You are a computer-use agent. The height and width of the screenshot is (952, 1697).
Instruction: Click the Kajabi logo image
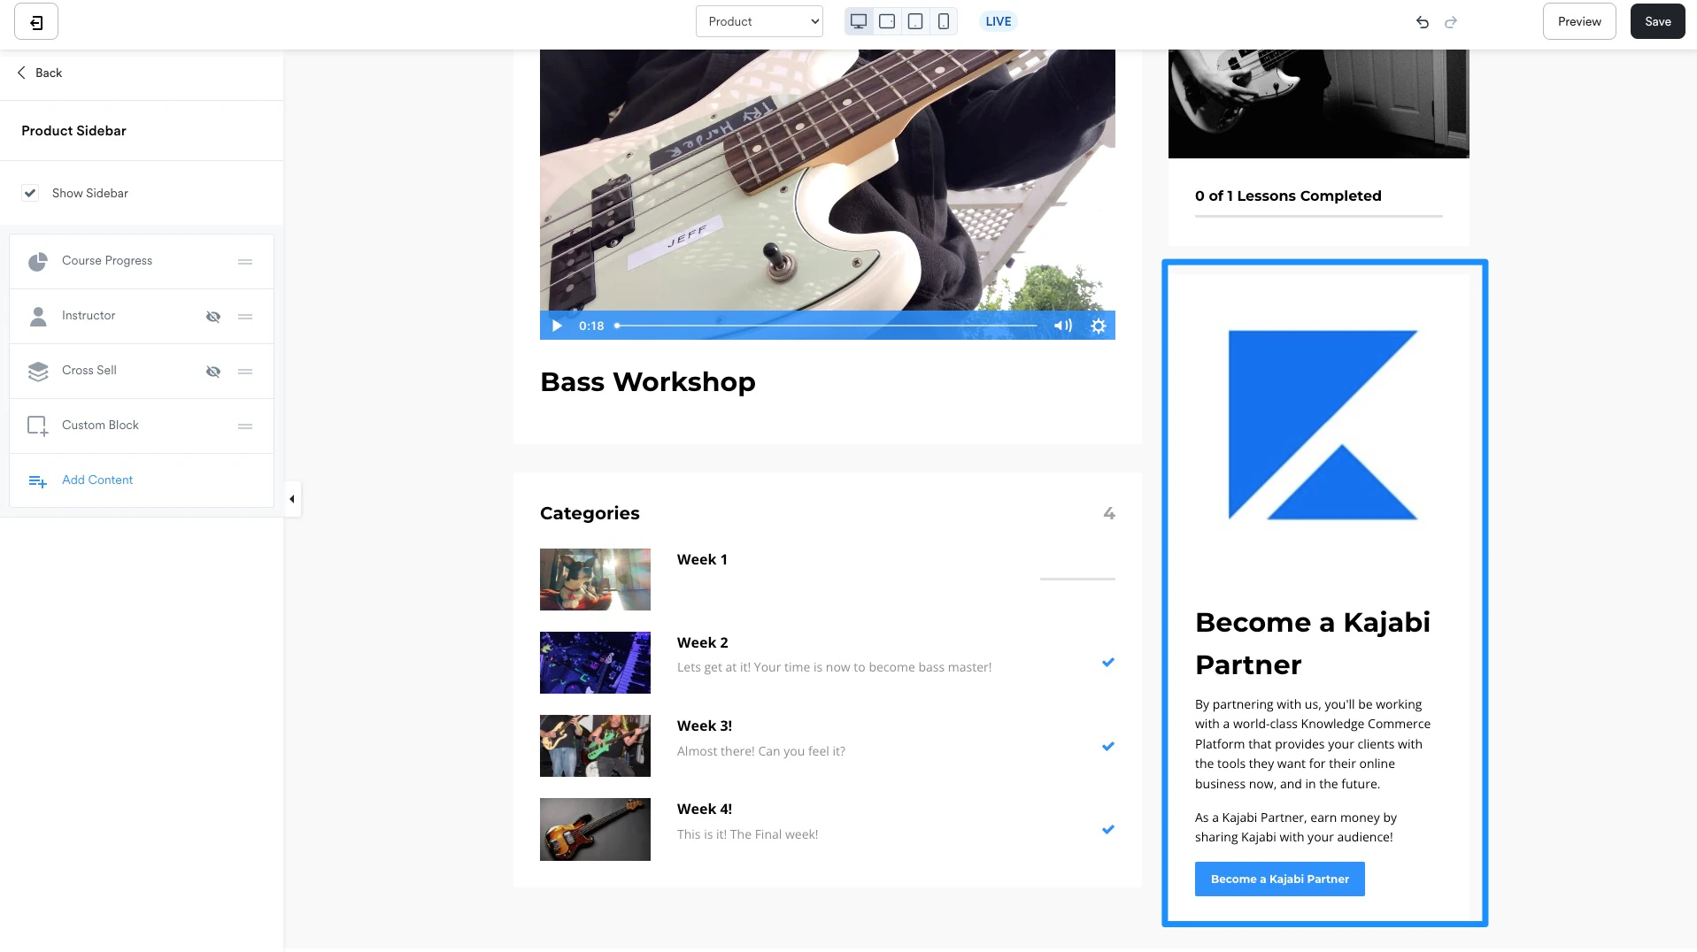coord(1323,425)
